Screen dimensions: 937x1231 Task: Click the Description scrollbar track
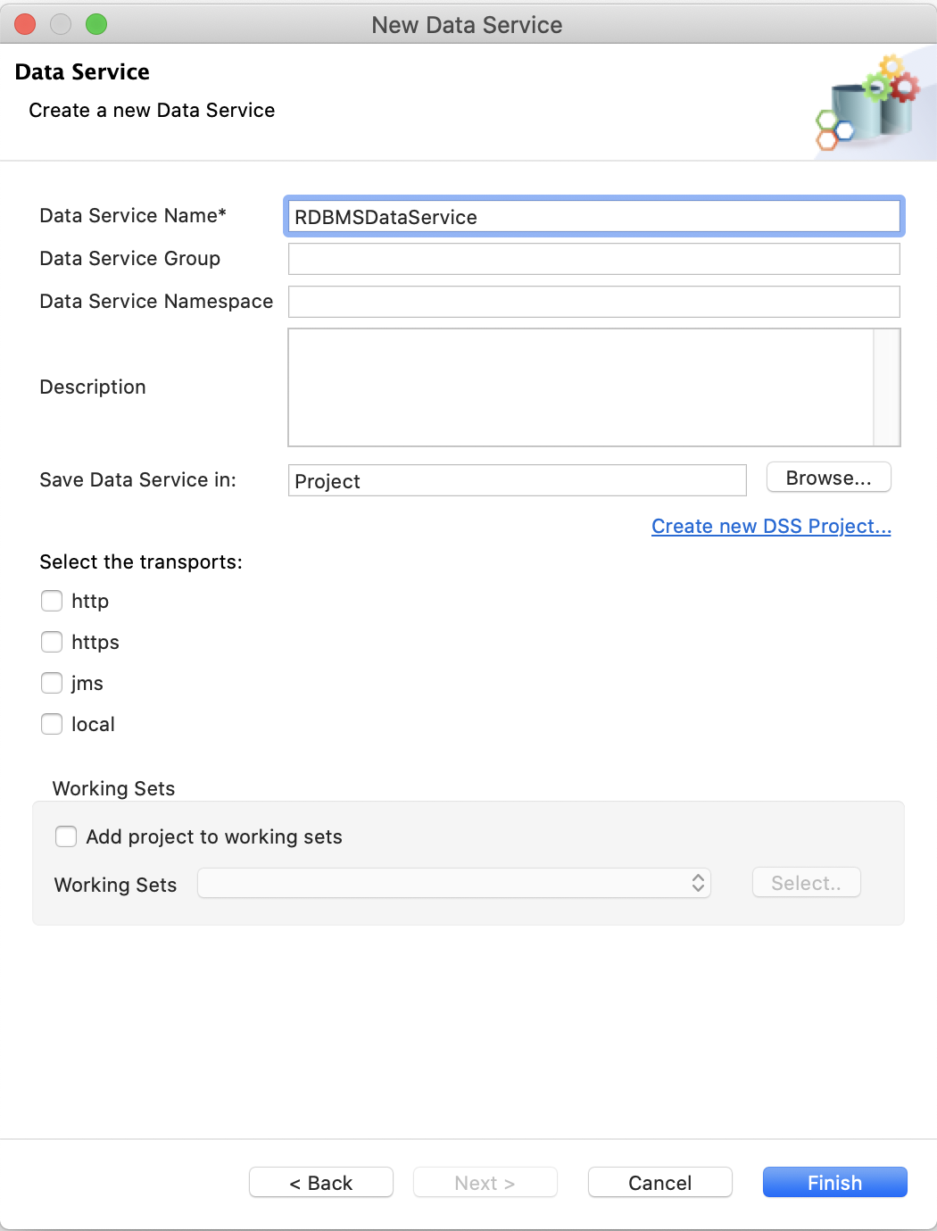click(886, 387)
